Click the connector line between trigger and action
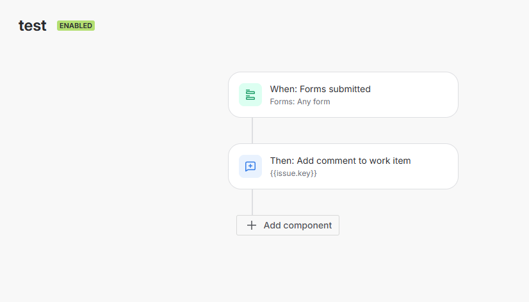 [252, 131]
